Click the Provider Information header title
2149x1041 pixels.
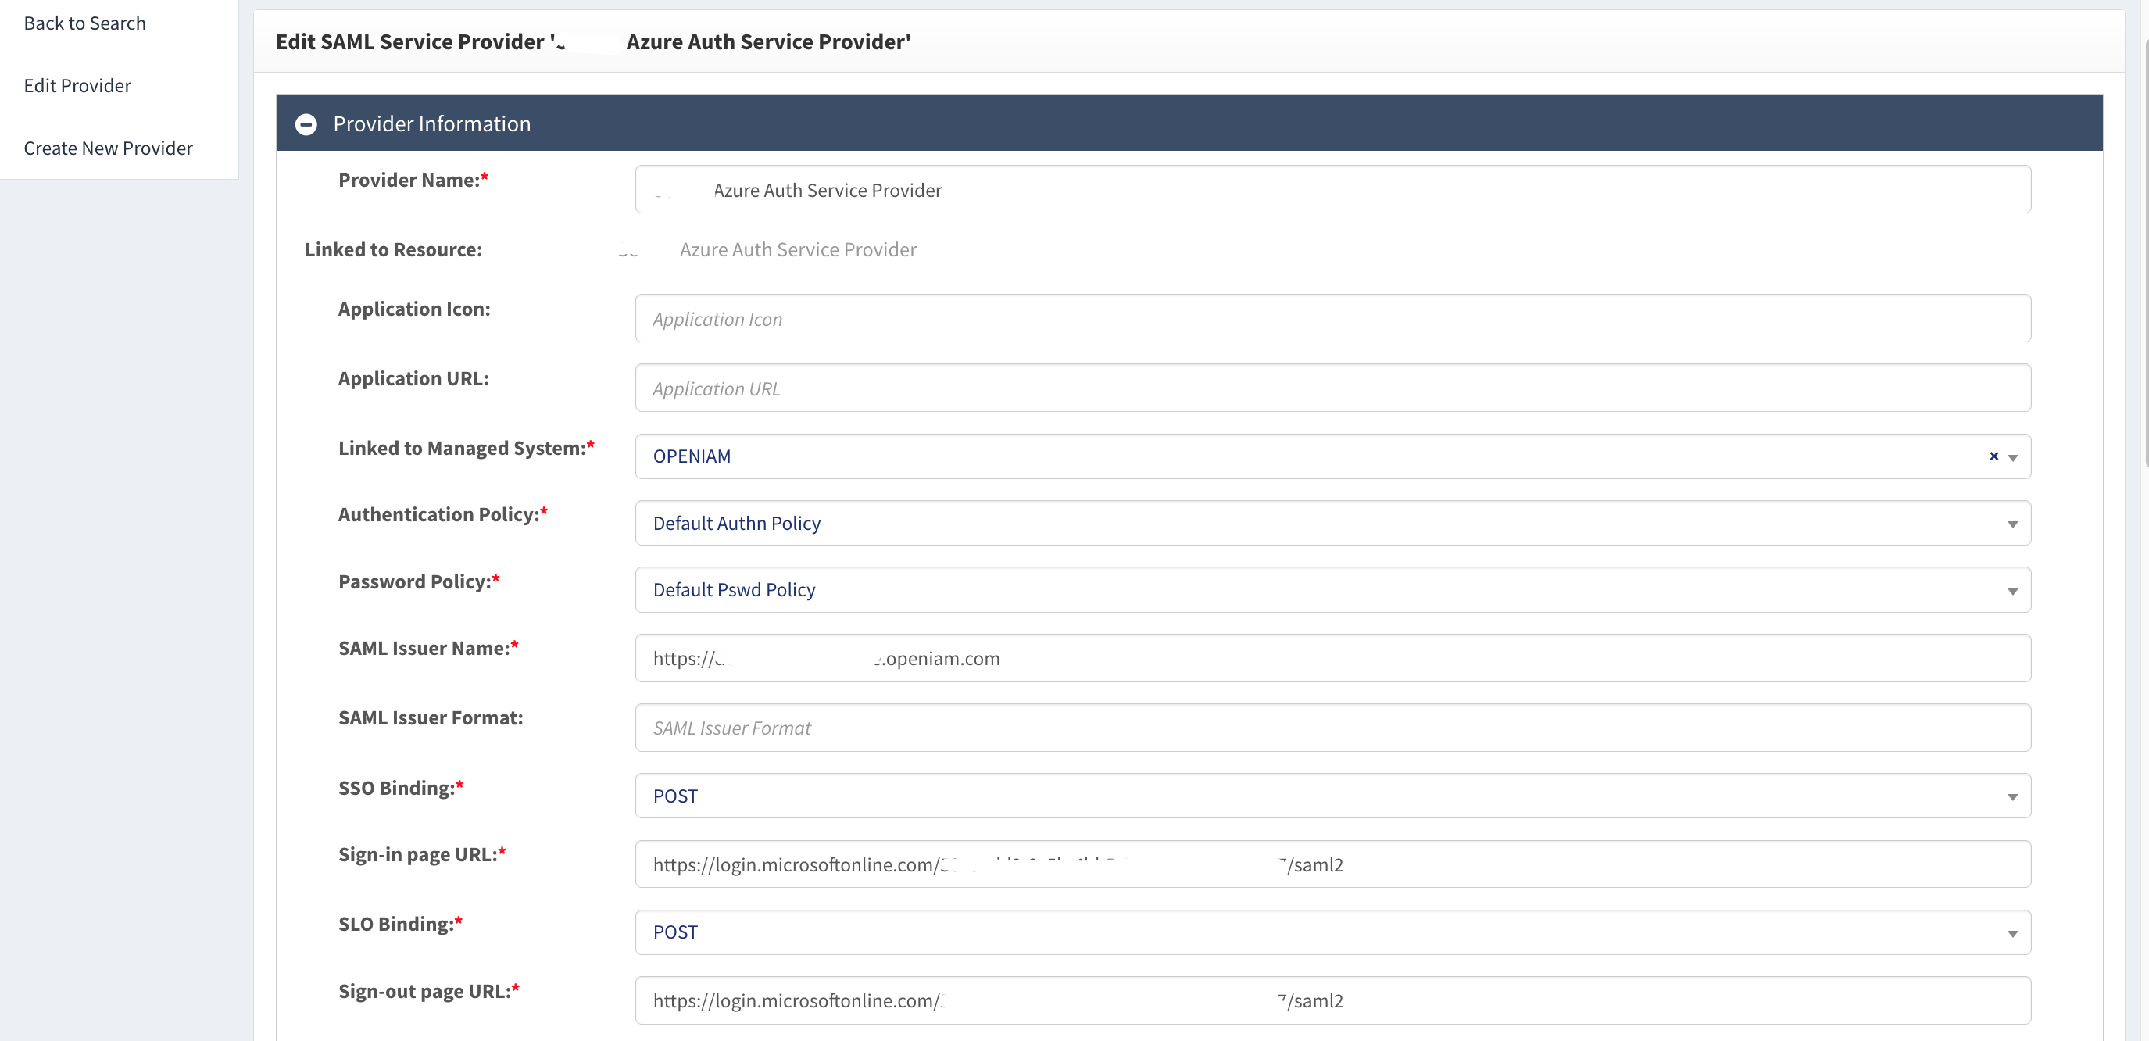point(431,123)
